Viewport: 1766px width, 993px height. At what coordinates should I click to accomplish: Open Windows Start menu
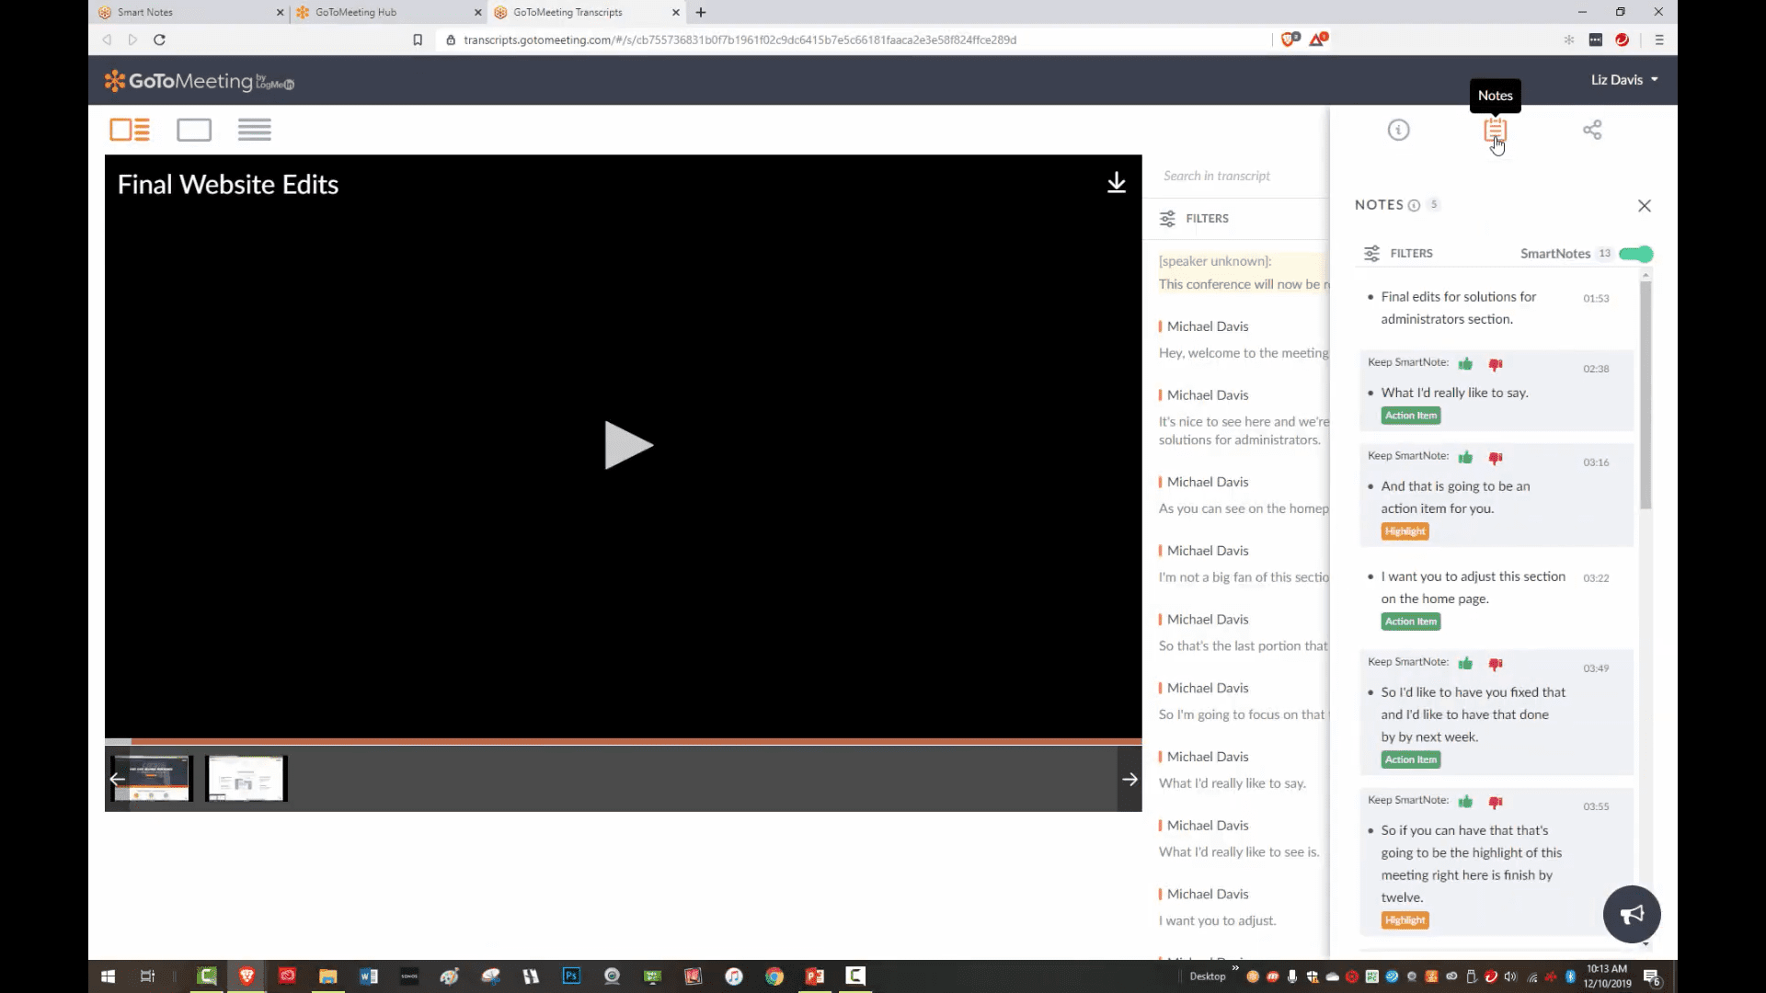click(108, 976)
